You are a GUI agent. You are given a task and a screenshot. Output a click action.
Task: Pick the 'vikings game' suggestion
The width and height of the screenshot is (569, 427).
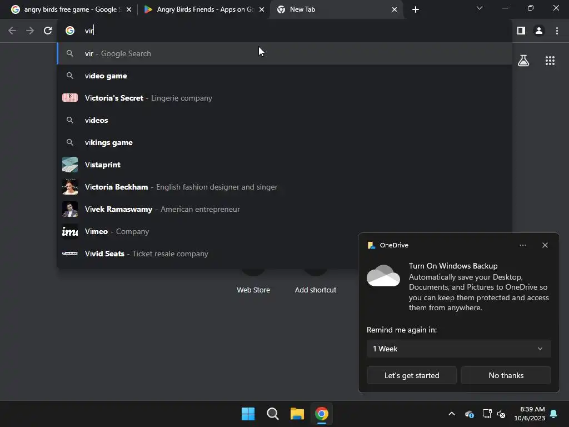(x=284, y=142)
